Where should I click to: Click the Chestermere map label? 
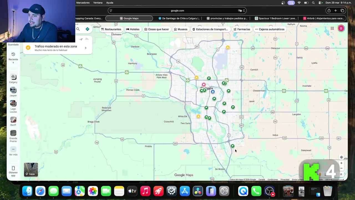pyautogui.click(x=259, y=91)
